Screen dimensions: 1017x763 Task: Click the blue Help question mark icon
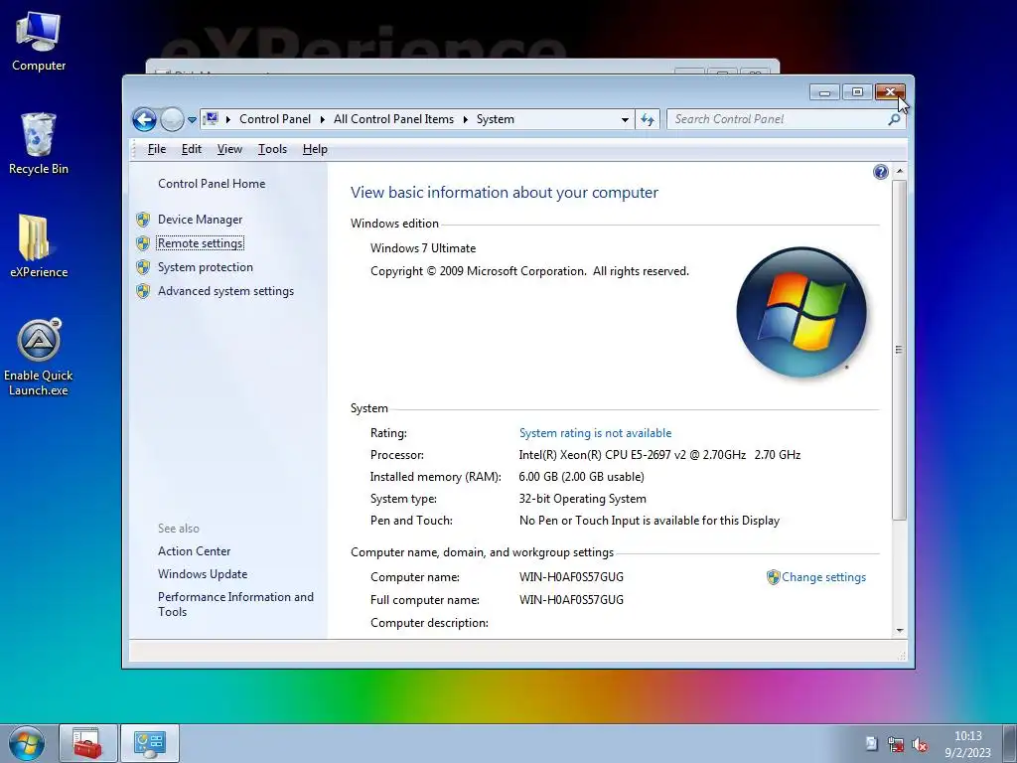pos(880,172)
